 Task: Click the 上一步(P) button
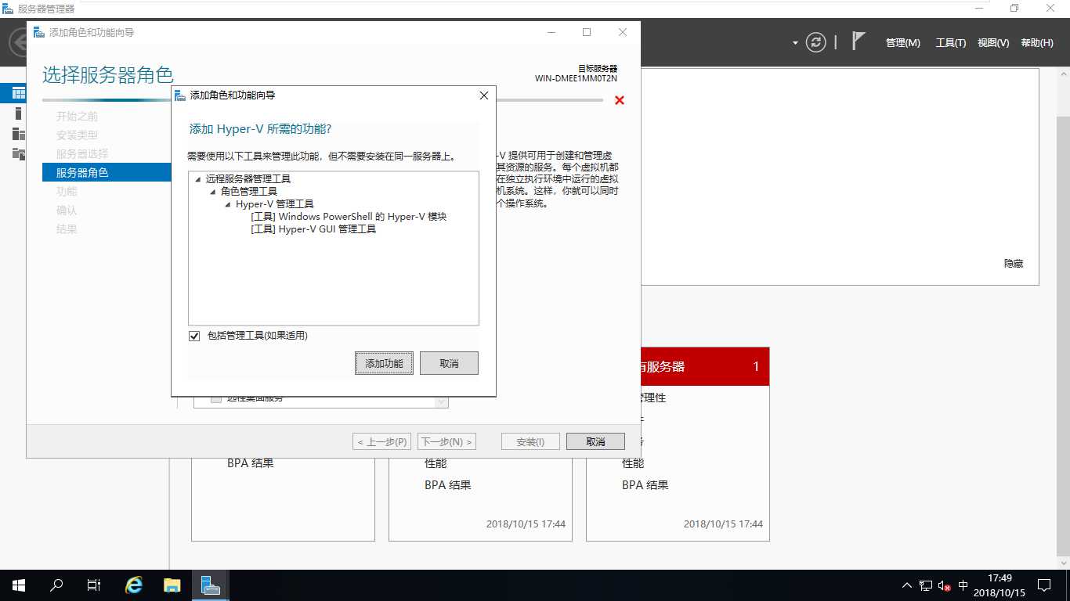(x=382, y=441)
